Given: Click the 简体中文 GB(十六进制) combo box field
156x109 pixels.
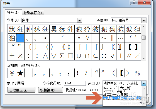Looking at the screenshot, I should tap(122, 83).
